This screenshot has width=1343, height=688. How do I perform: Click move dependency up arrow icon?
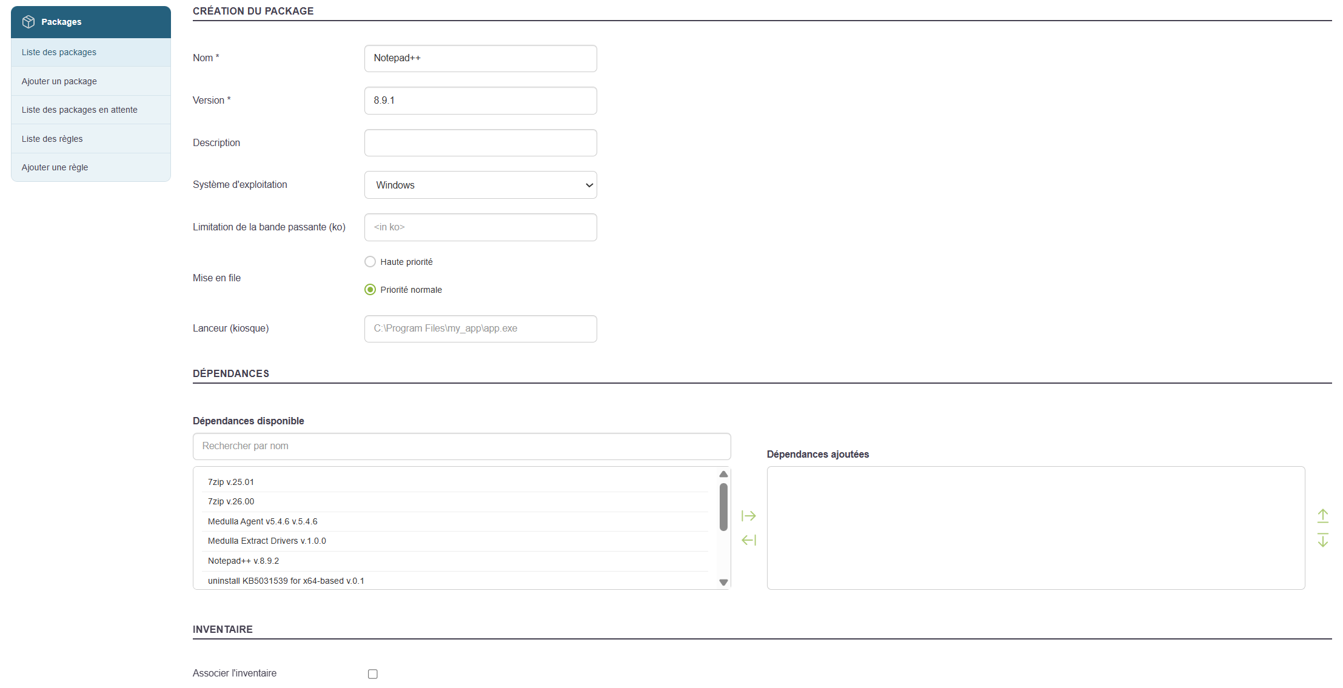point(1323,516)
